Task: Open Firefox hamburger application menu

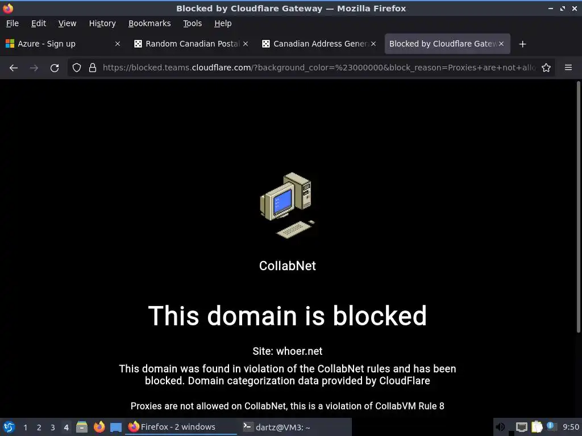Action: click(568, 68)
